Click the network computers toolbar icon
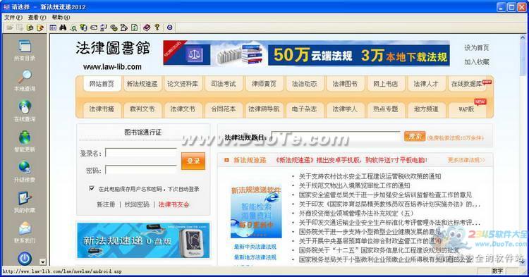The image size is (529, 277). coord(104,27)
